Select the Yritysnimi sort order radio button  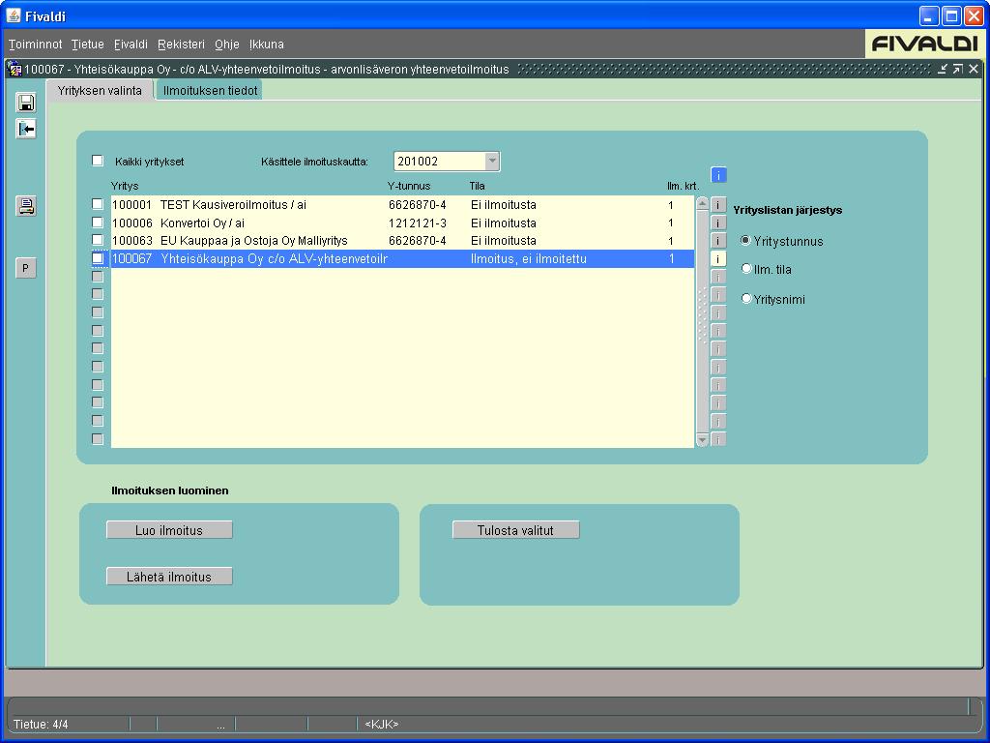746,298
